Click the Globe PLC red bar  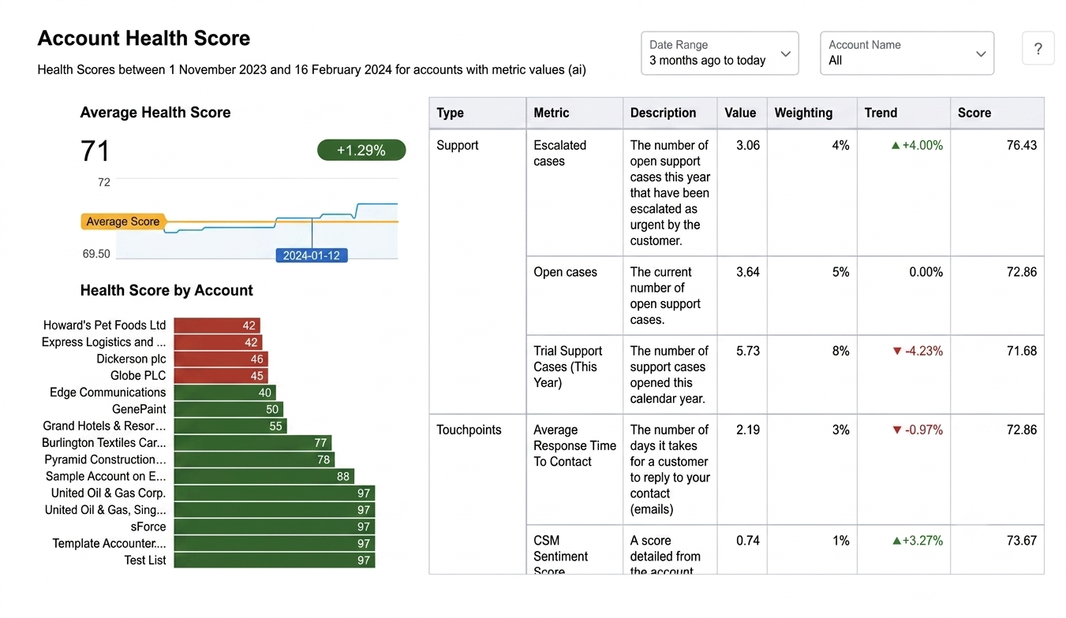tap(221, 376)
